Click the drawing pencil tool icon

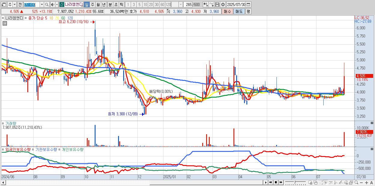click(341, 182)
